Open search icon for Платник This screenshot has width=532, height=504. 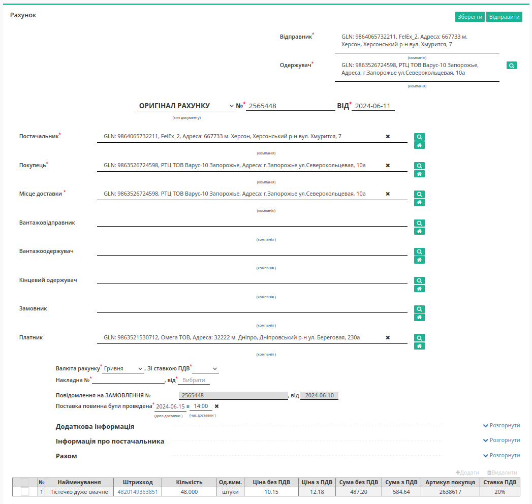coord(419,337)
